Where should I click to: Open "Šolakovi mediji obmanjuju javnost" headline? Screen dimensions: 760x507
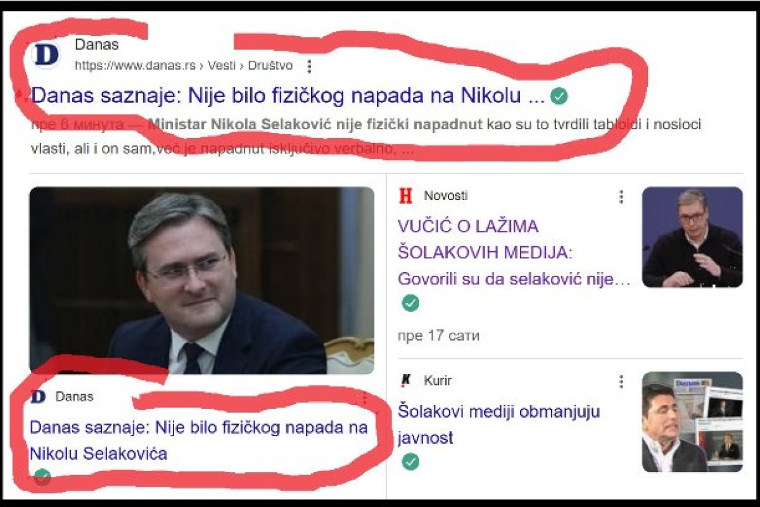tap(499, 424)
